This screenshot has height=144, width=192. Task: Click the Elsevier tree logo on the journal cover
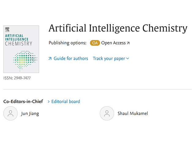click(x=7, y=30)
